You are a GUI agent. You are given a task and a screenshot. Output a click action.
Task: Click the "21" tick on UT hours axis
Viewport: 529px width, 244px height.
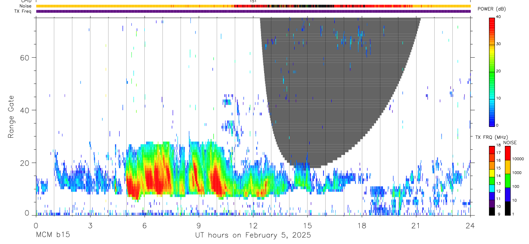coord(416,225)
